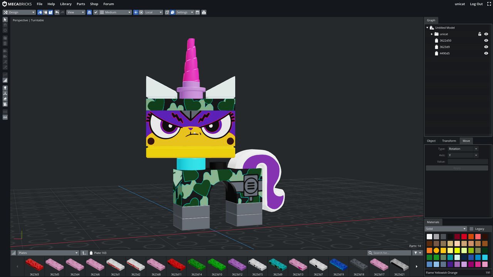Click the Log Out link

click(476, 4)
